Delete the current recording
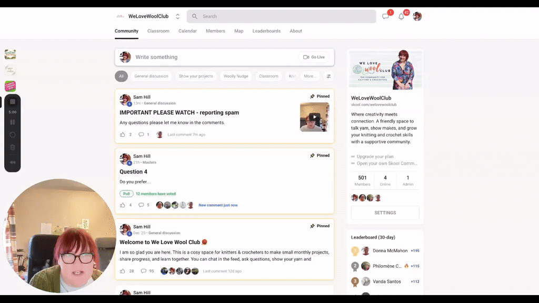 (x=12, y=146)
